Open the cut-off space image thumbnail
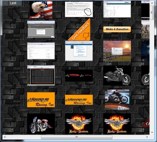The image size is (157, 142). [145, 51]
